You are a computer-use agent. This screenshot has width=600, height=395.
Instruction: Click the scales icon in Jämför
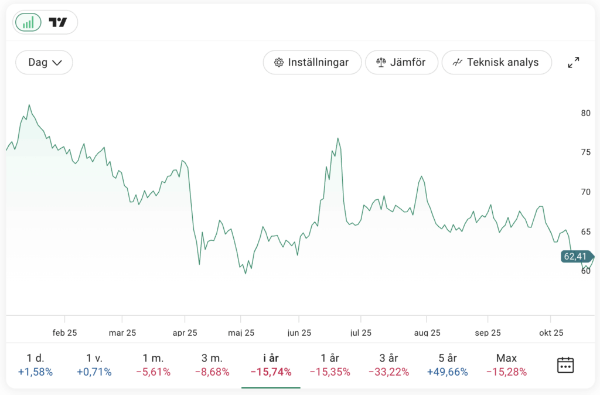coord(381,62)
